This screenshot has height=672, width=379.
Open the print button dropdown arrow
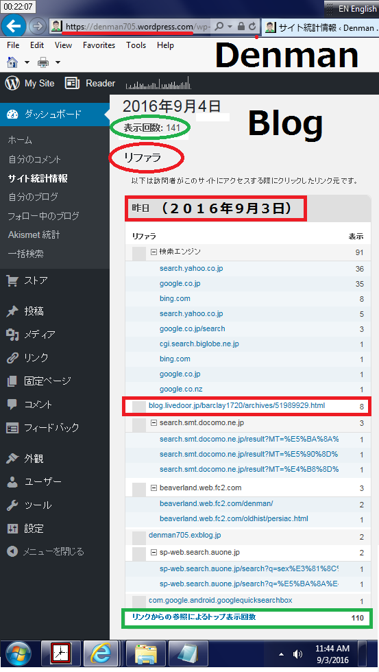click(58, 62)
